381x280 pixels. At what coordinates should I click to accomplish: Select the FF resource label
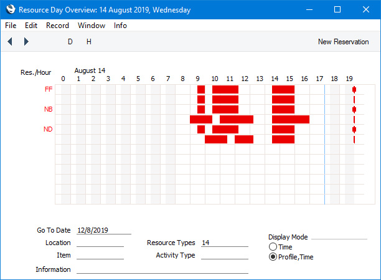coord(49,89)
